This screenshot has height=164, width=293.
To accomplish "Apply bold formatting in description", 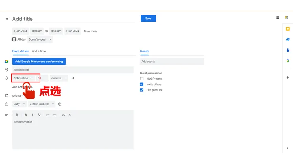I will pos(26,115).
